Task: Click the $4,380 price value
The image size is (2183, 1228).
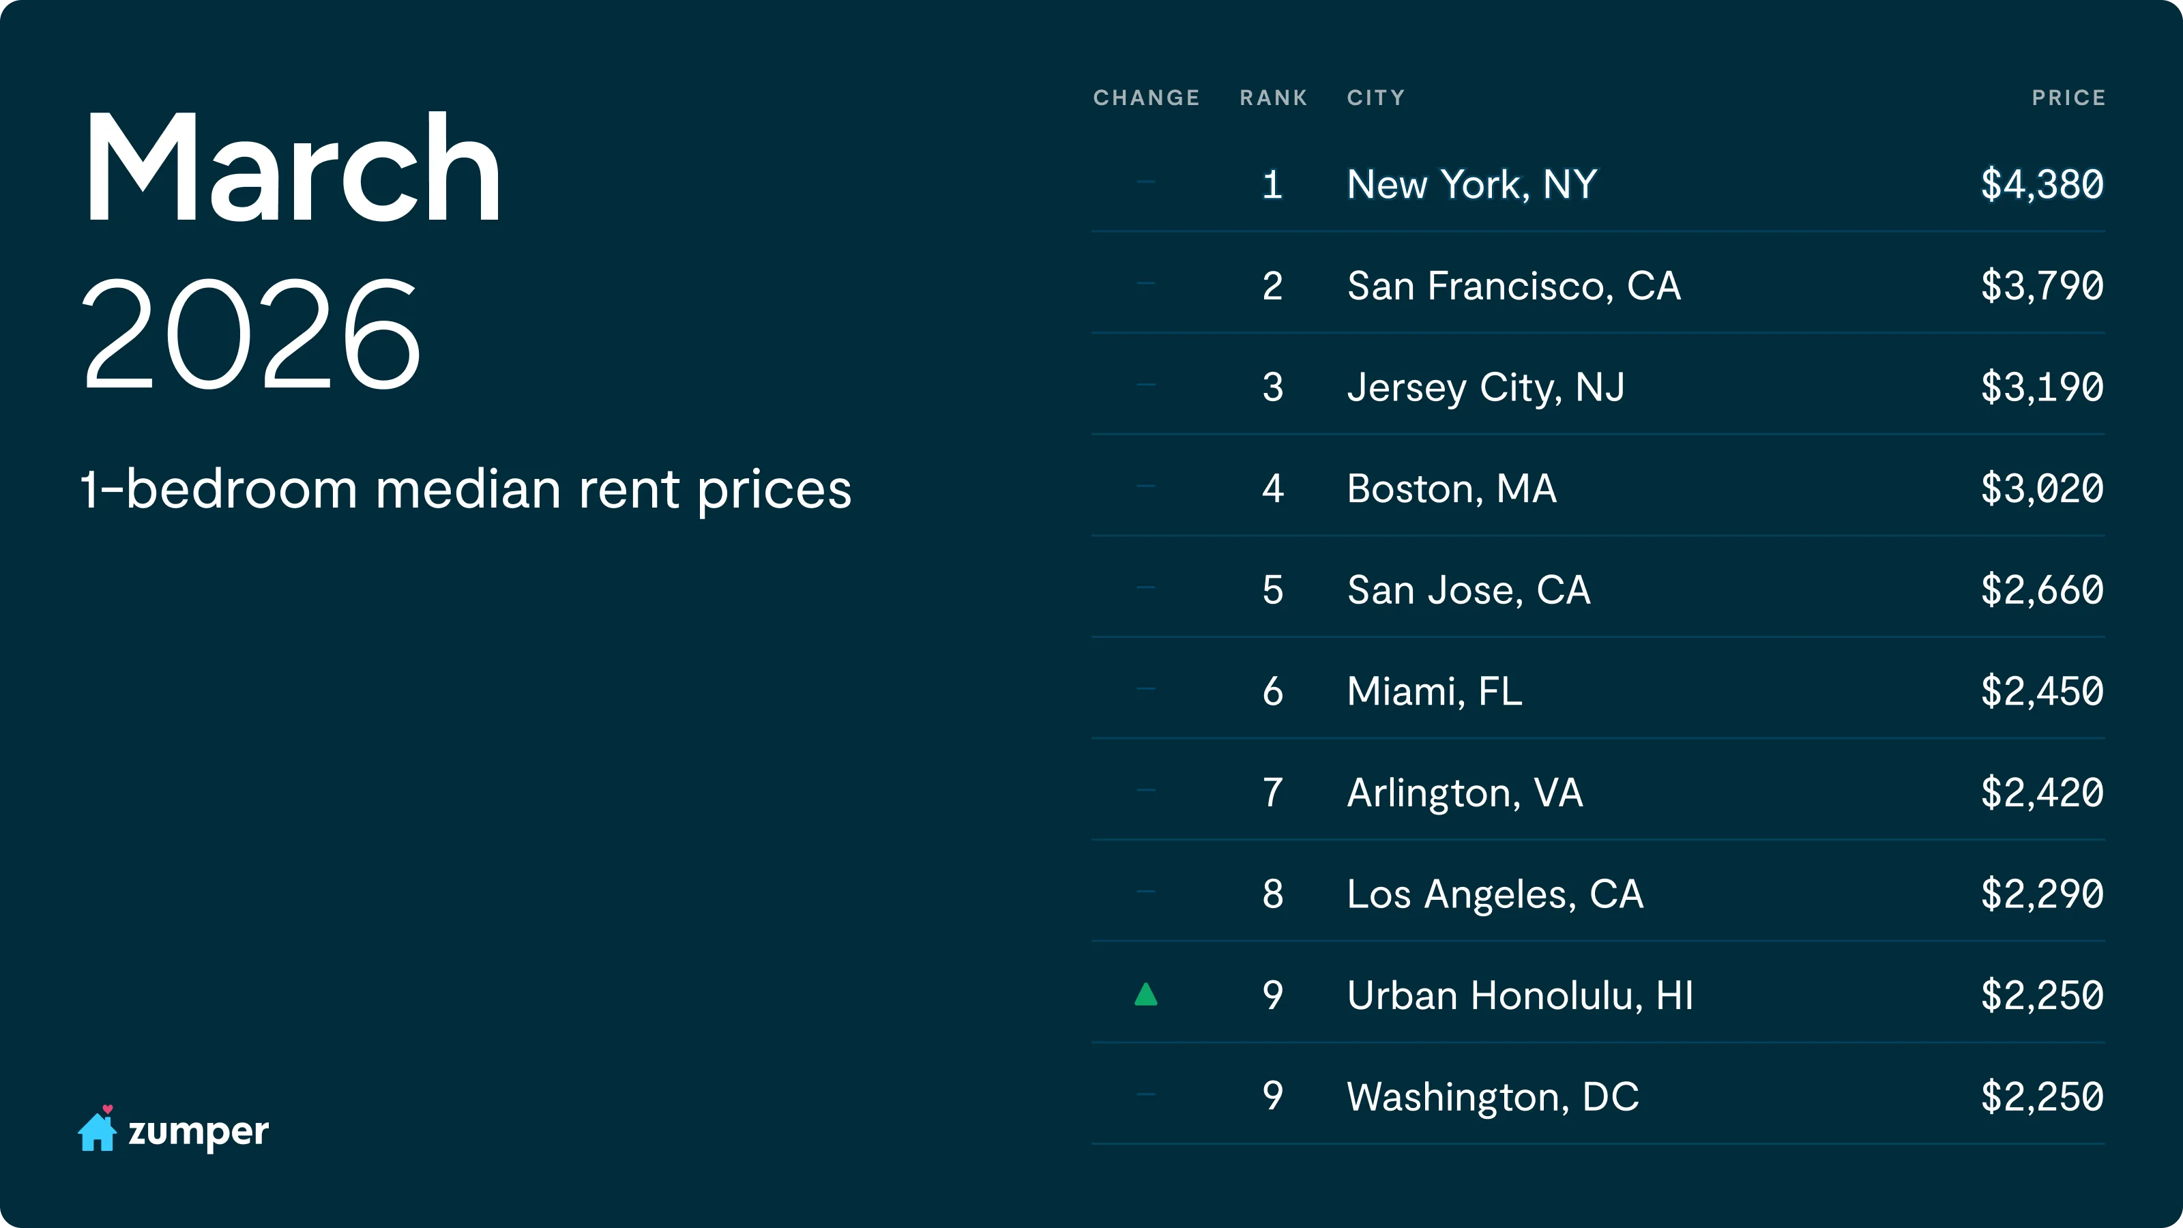Action: coord(2042,184)
